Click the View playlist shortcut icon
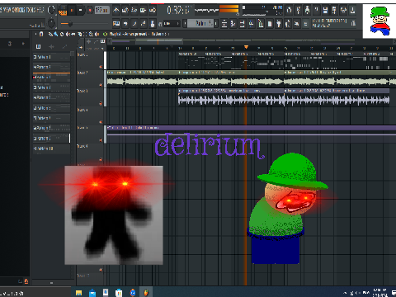 (x=224, y=24)
